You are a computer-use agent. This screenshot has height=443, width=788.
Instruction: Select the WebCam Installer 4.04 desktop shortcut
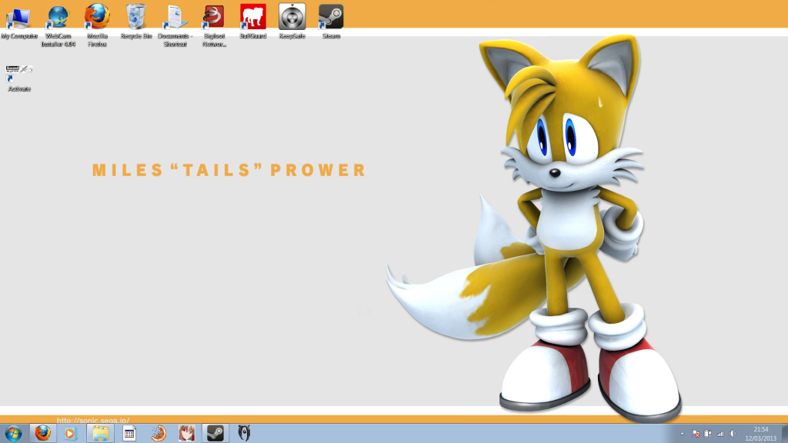(x=58, y=26)
